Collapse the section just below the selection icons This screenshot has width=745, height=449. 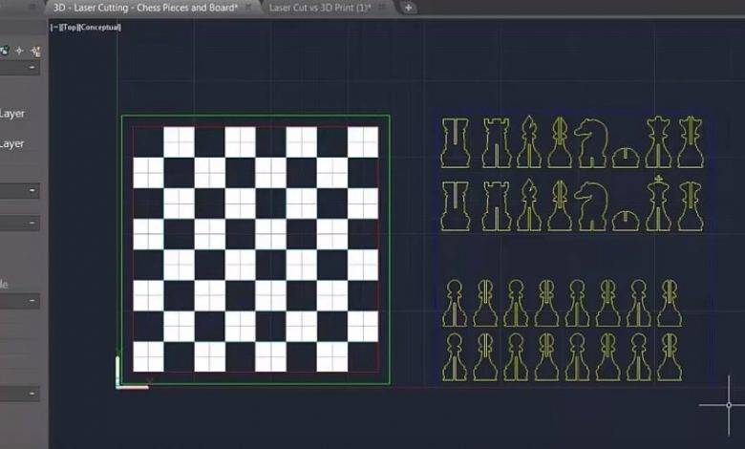32,68
